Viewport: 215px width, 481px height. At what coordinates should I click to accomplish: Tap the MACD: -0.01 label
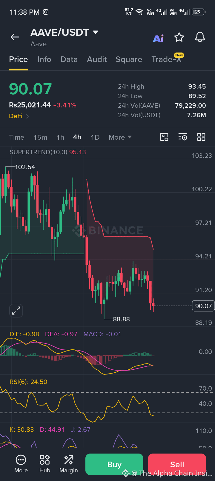102,334
